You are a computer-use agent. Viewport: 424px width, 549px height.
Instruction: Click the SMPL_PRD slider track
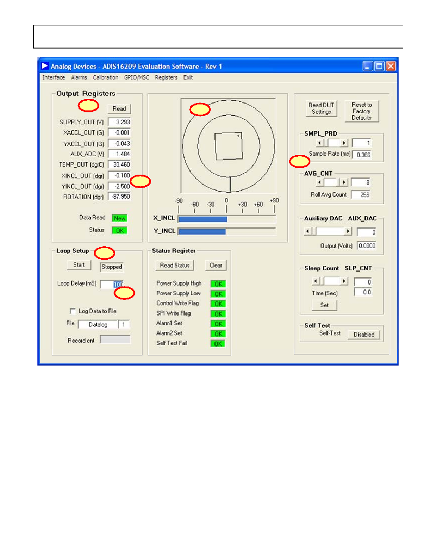click(332, 143)
